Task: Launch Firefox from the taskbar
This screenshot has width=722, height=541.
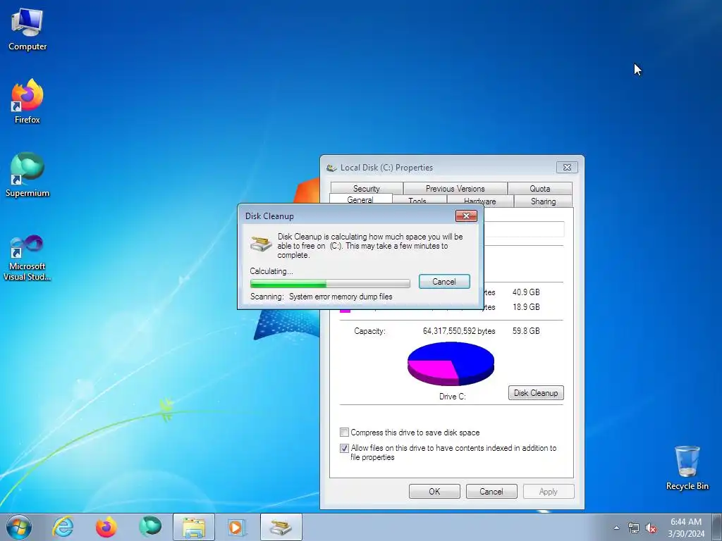Action: [106, 527]
